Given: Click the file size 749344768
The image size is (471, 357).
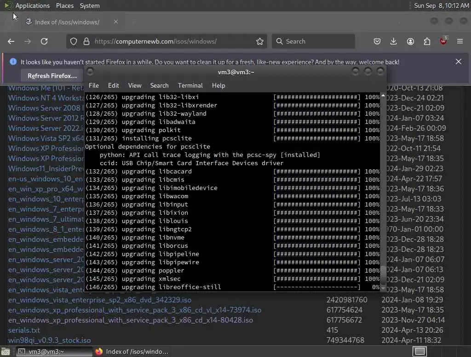Looking at the screenshot, I should pyautogui.click(x=345, y=340).
